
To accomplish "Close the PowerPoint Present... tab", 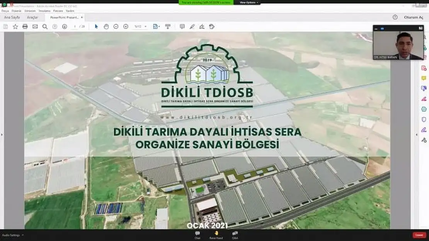I will pyautogui.click(x=82, y=17).
